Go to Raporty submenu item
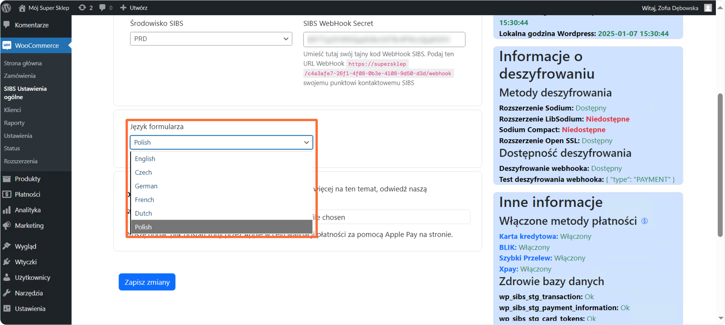The height and width of the screenshot is (325, 725). (14, 123)
